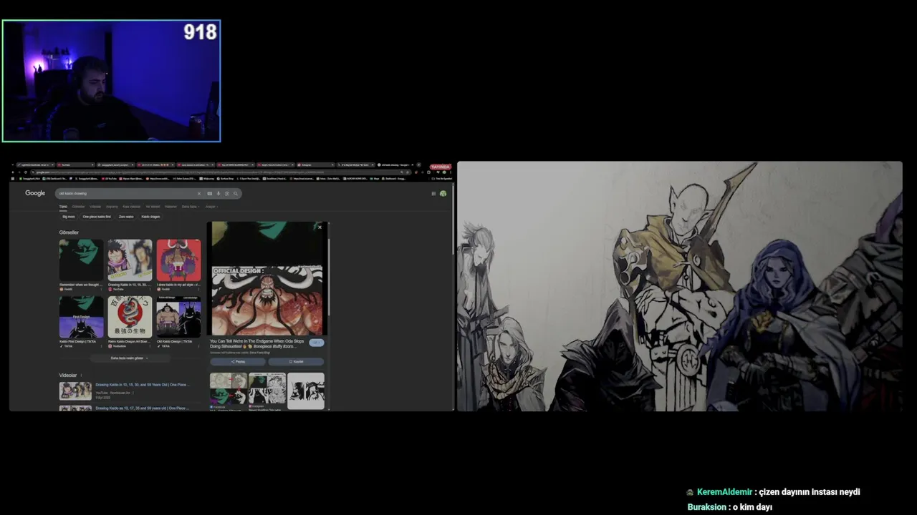Click the Paylaş share button
This screenshot has height=515, width=917.
[238, 362]
